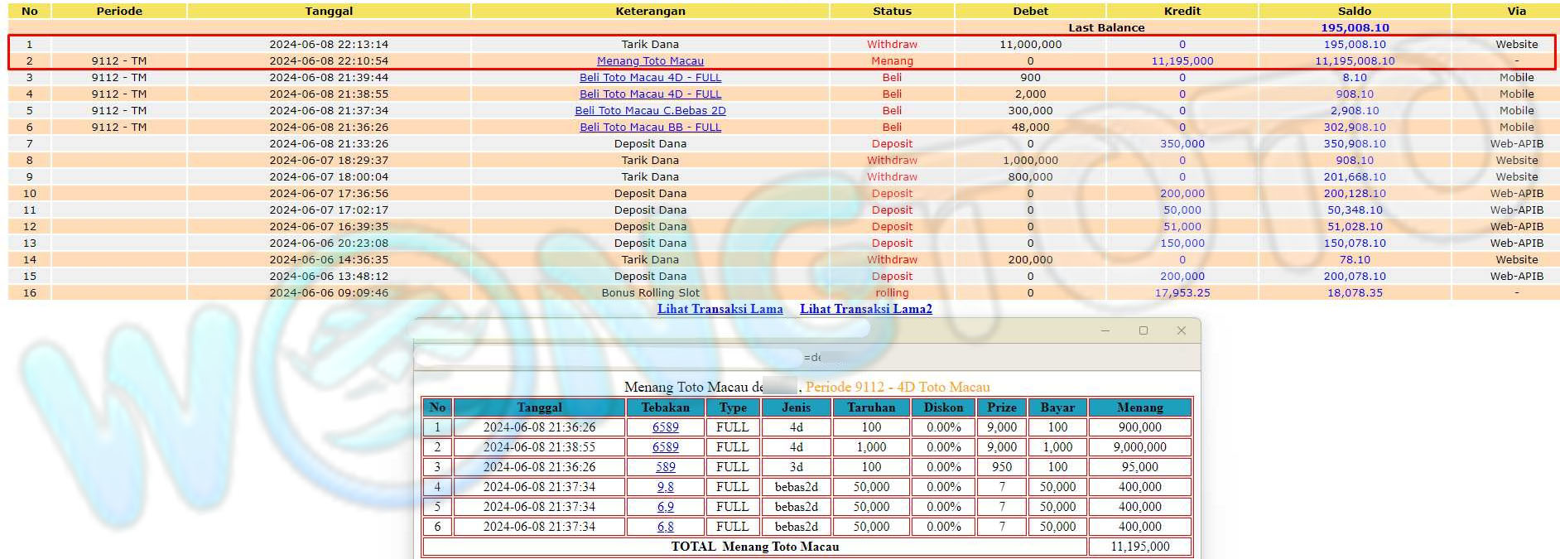Click the Beli Toto Macau C.Bebas 2D link
This screenshot has height=559, width=1560.
(x=650, y=110)
